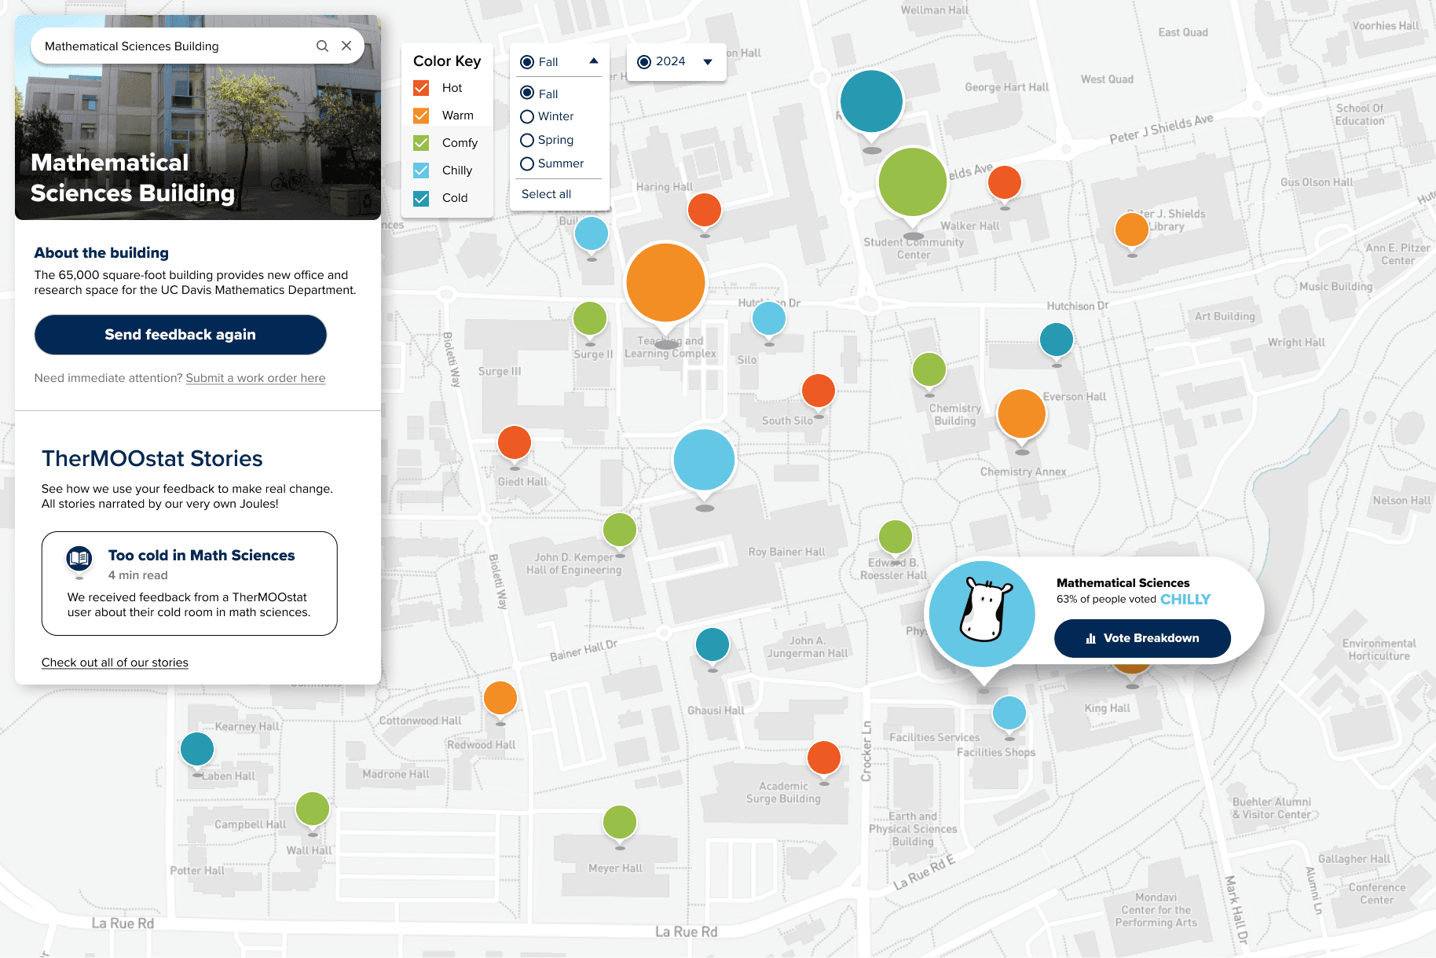Click the TherMOOstat Stories heading
The height and width of the screenshot is (958, 1436).
point(152,459)
